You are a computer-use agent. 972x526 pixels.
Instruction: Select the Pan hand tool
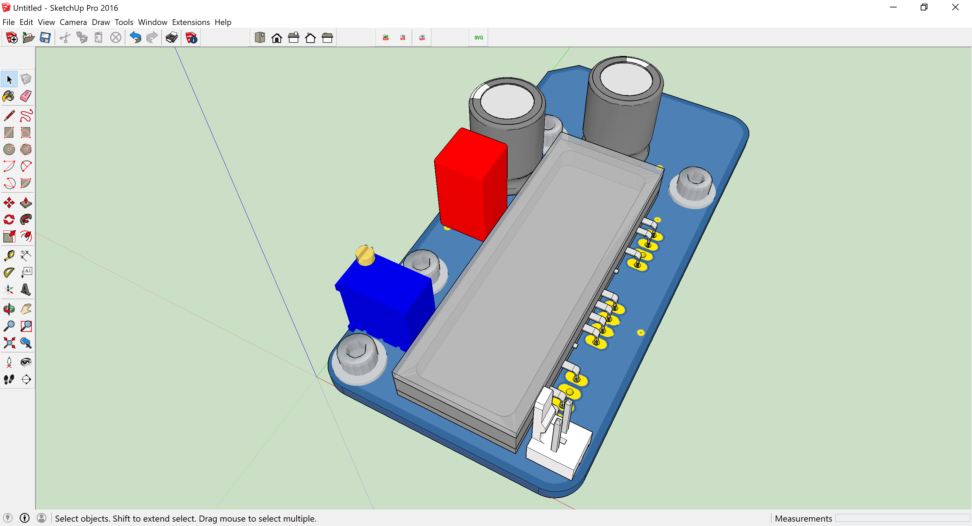click(x=26, y=309)
